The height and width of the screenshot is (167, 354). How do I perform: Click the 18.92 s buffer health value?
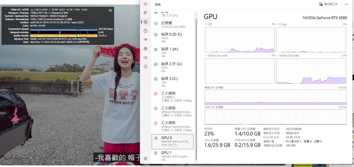pos(103,36)
